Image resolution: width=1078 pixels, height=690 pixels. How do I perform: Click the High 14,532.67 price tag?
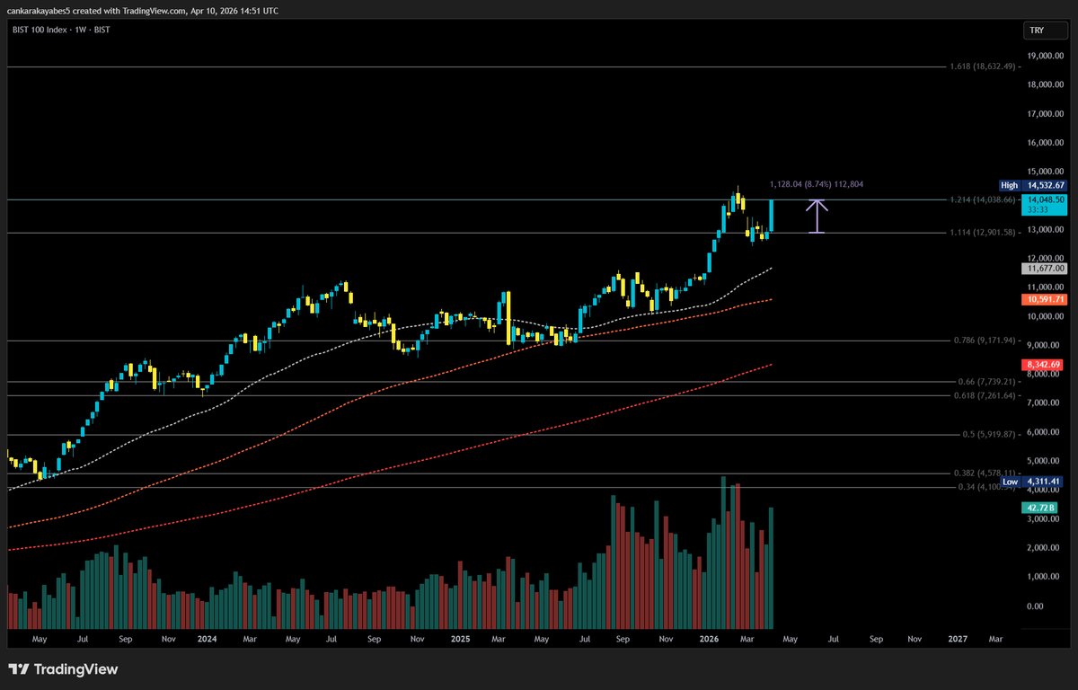pyautogui.click(x=1032, y=184)
